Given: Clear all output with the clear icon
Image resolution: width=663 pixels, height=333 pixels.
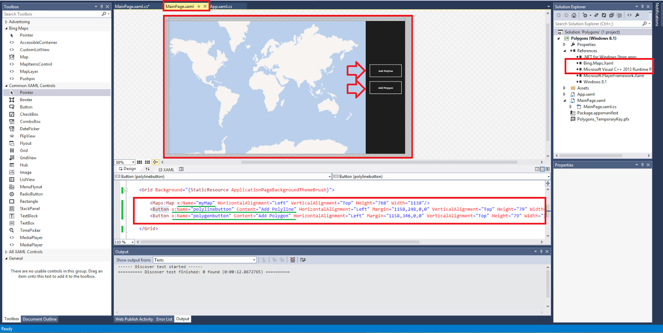Looking at the screenshot, I should (293, 260).
